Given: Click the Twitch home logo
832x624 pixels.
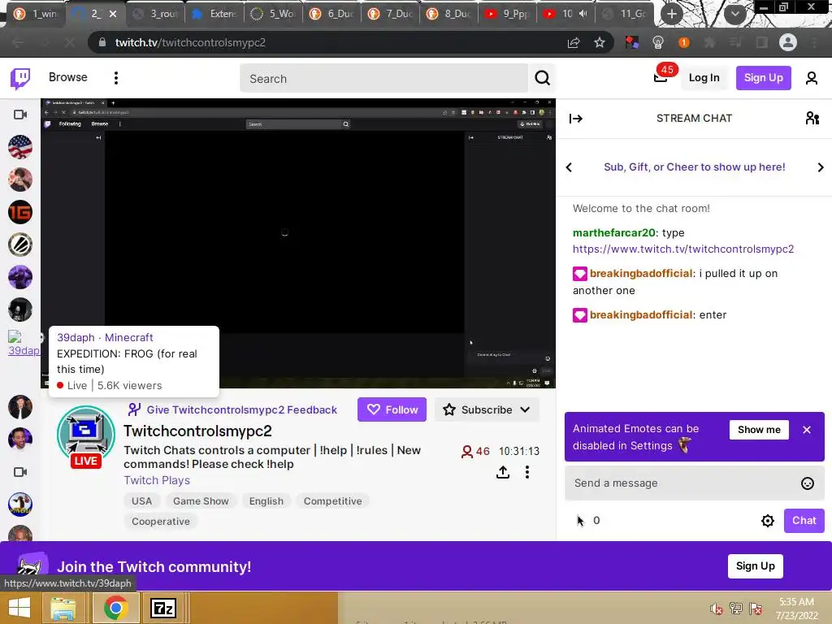Looking at the screenshot, I should (x=20, y=79).
